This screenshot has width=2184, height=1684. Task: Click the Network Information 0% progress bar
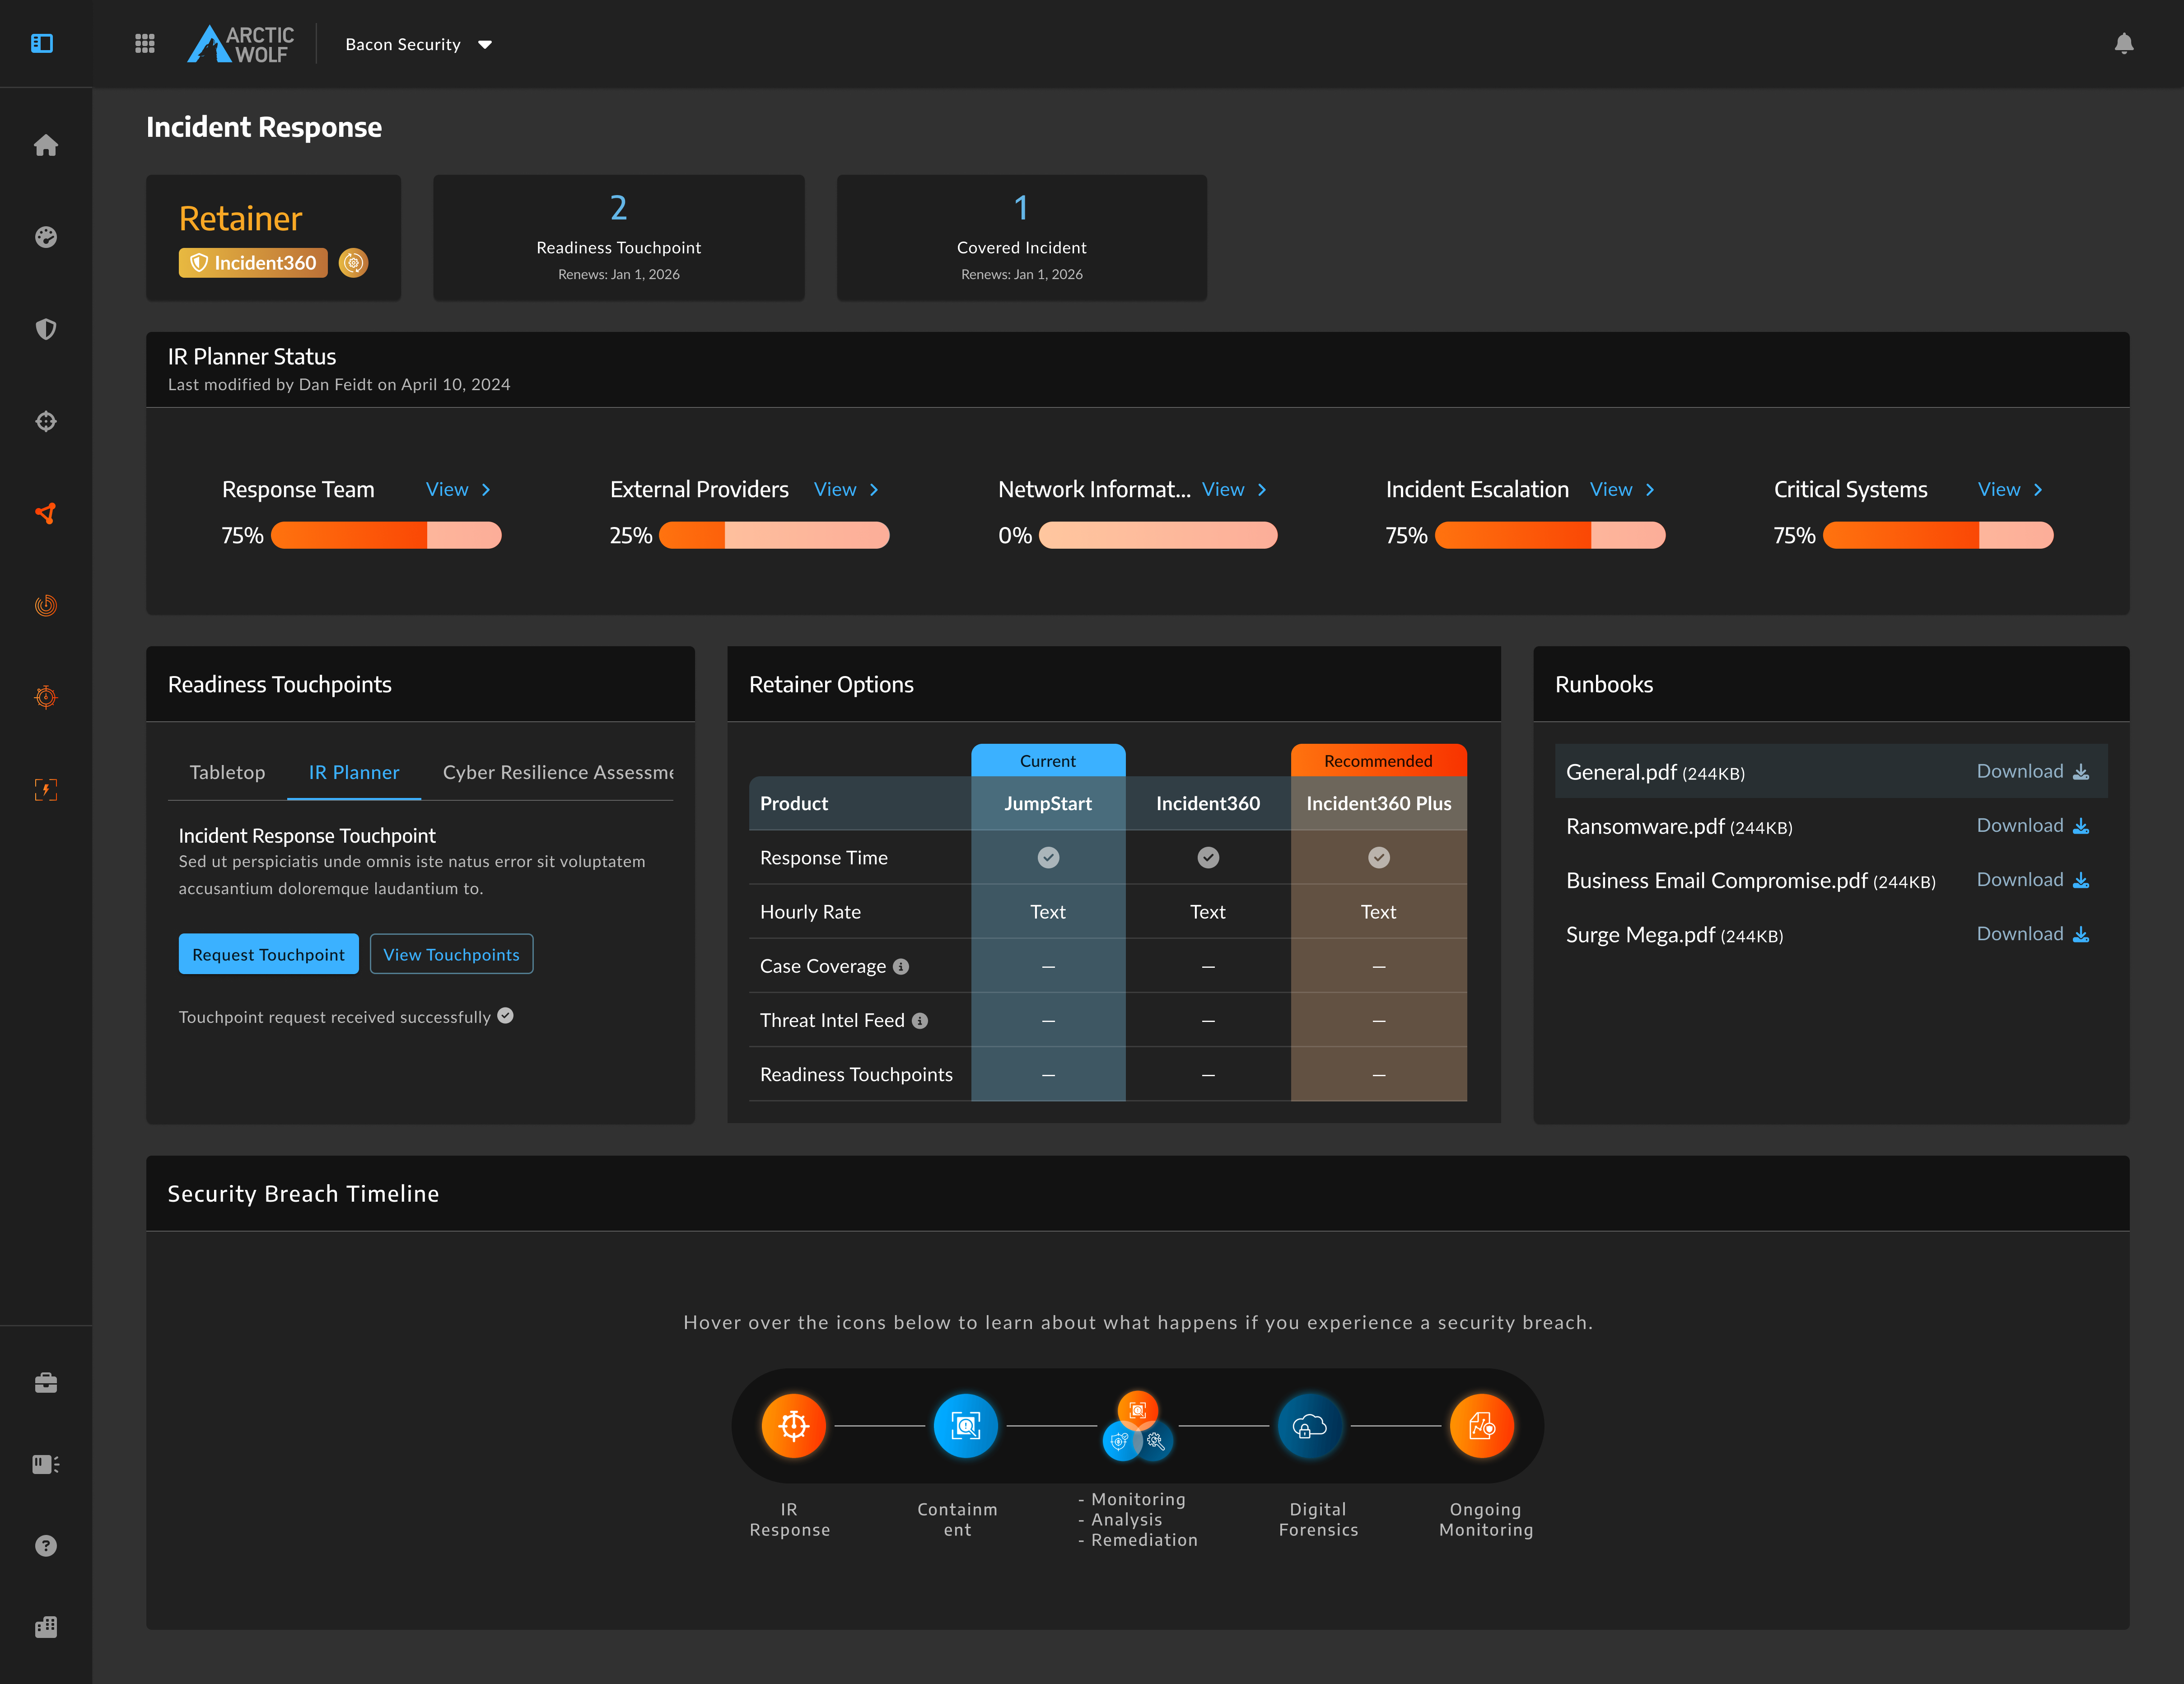[1158, 535]
